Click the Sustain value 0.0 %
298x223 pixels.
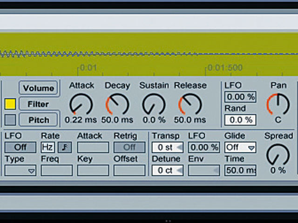point(154,120)
